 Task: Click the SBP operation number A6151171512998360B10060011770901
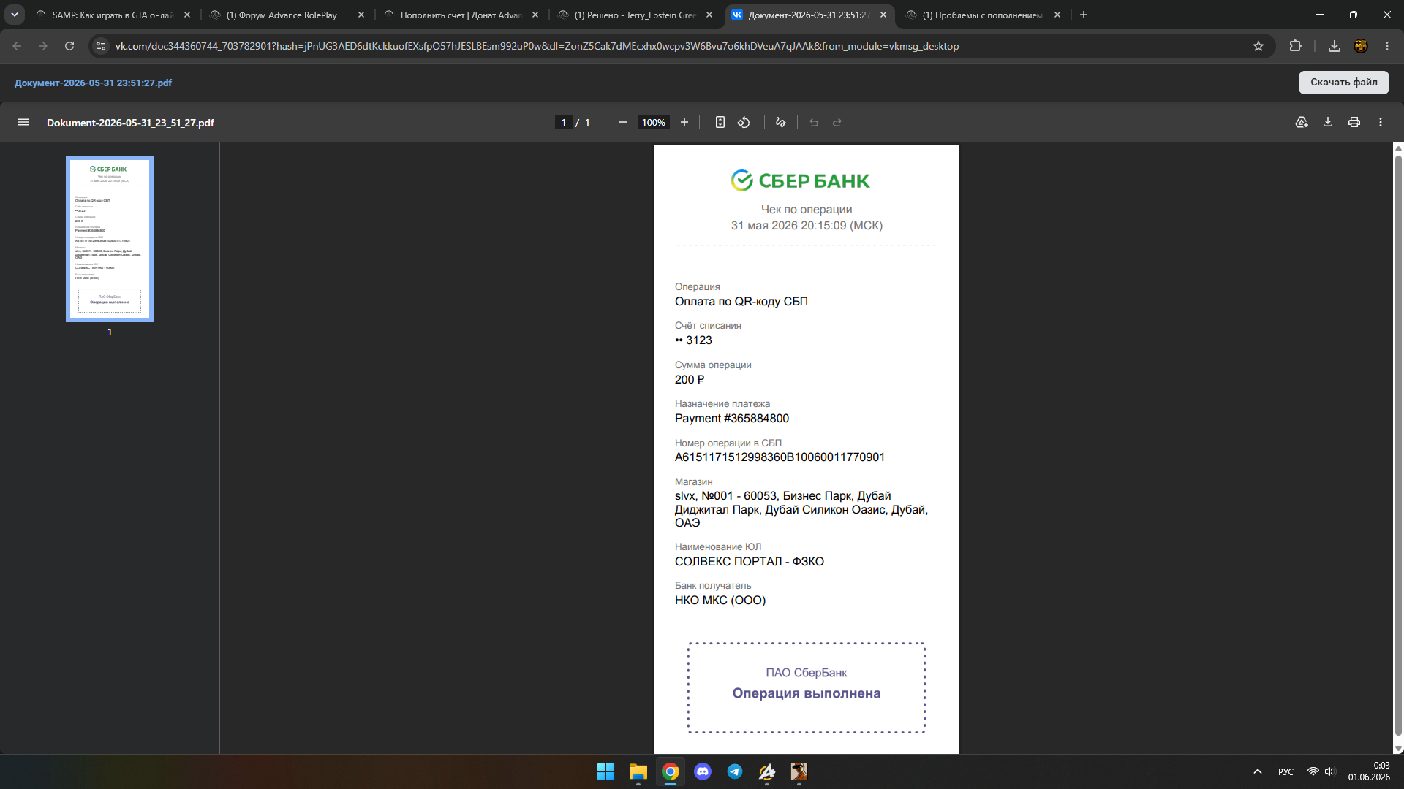click(x=780, y=457)
